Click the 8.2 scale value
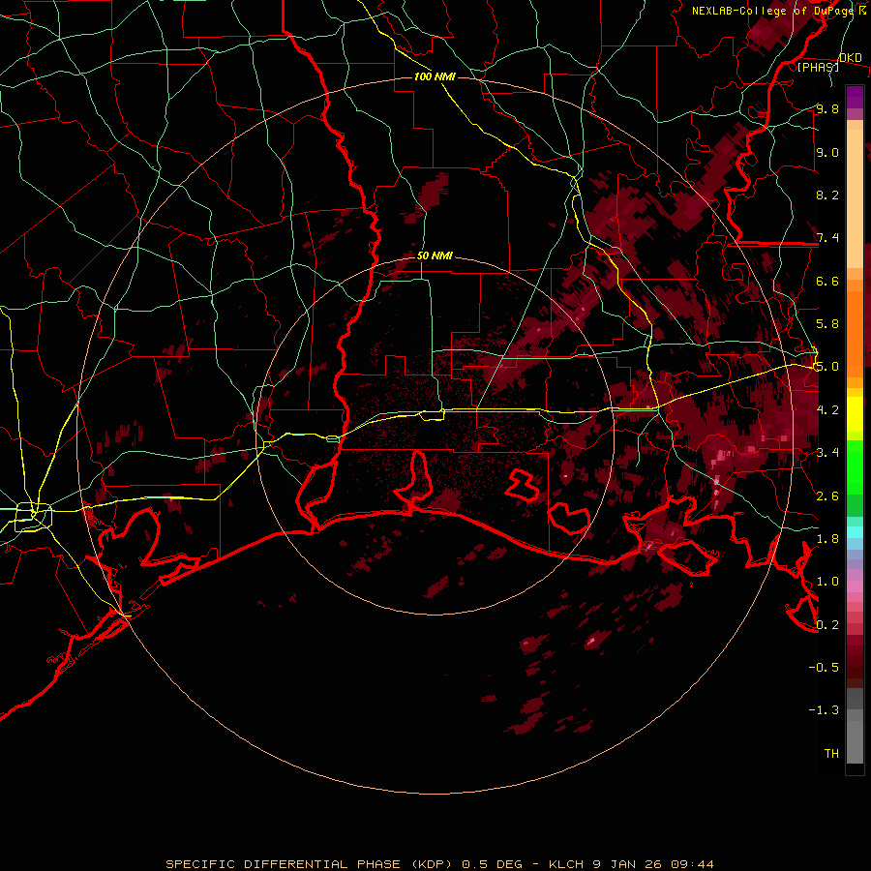 coord(827,195)
